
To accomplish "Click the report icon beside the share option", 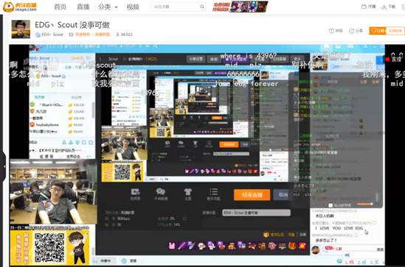I will pyautogui.click(x=331, y=31).
